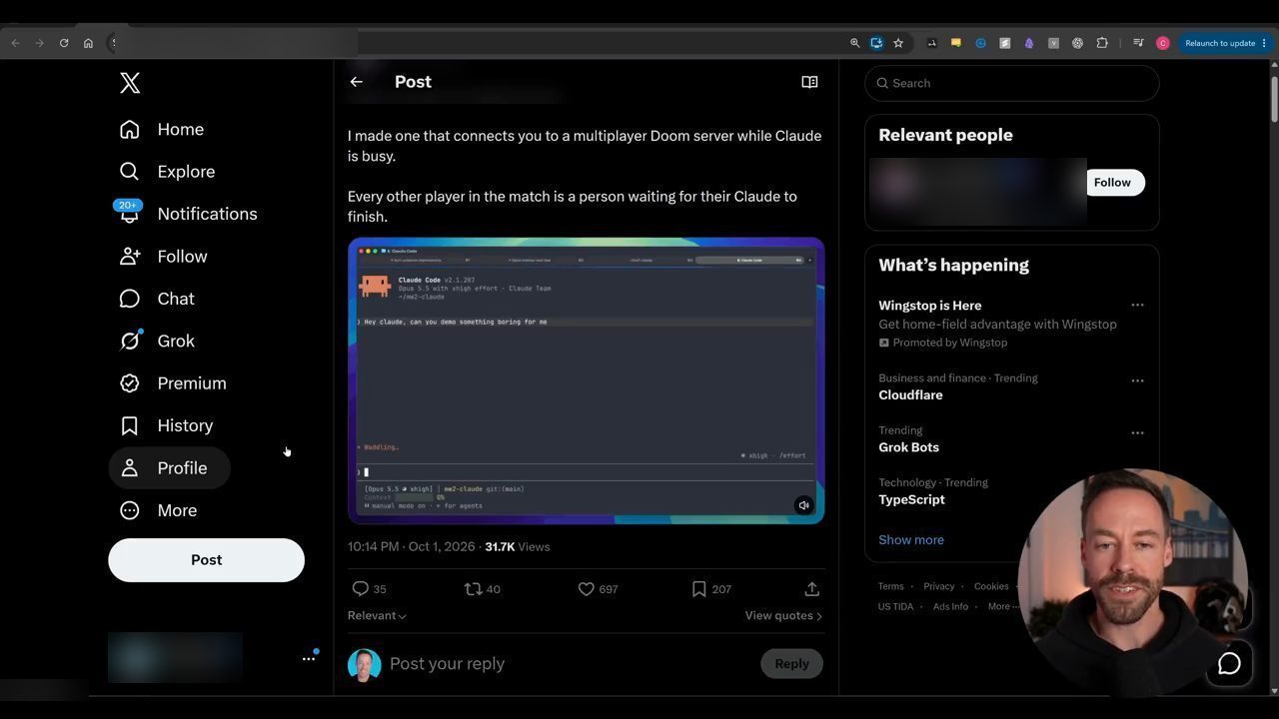
Task: Click the back arrow beside Post heading
Action: coord(357,82)
